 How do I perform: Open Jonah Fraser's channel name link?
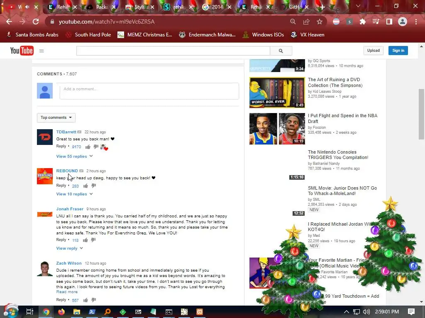(70, 209)
